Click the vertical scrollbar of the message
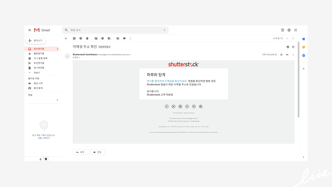 (298, 79)
